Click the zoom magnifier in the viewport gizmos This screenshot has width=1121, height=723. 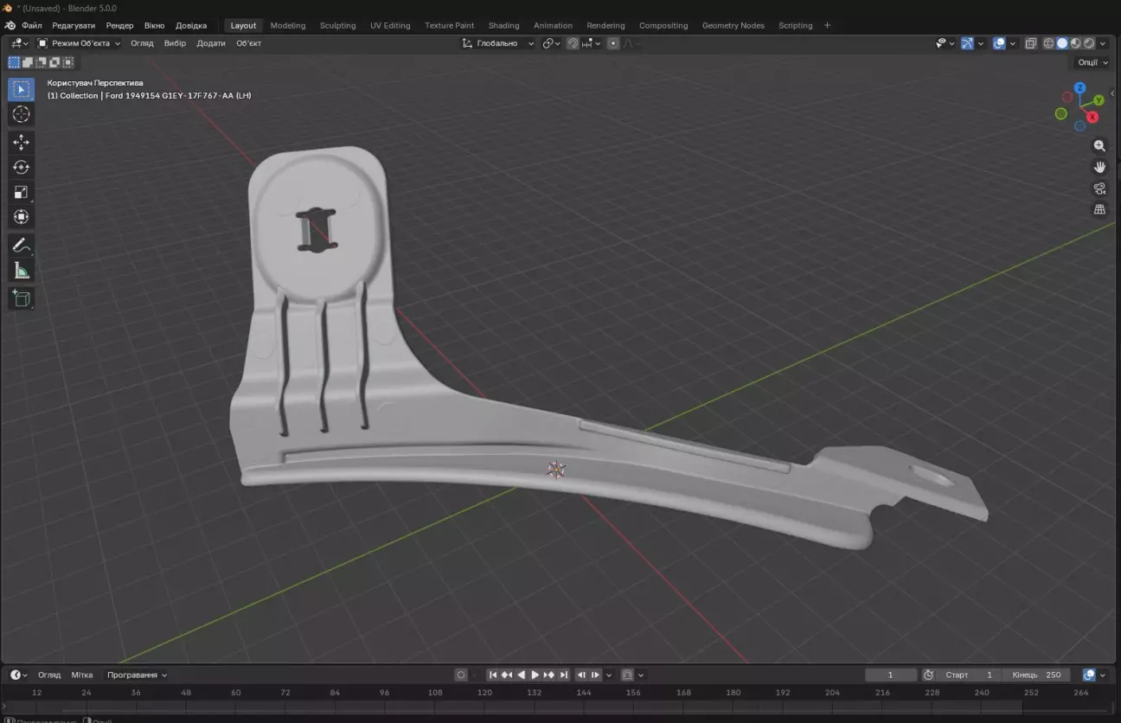[x=1099, y=145]
